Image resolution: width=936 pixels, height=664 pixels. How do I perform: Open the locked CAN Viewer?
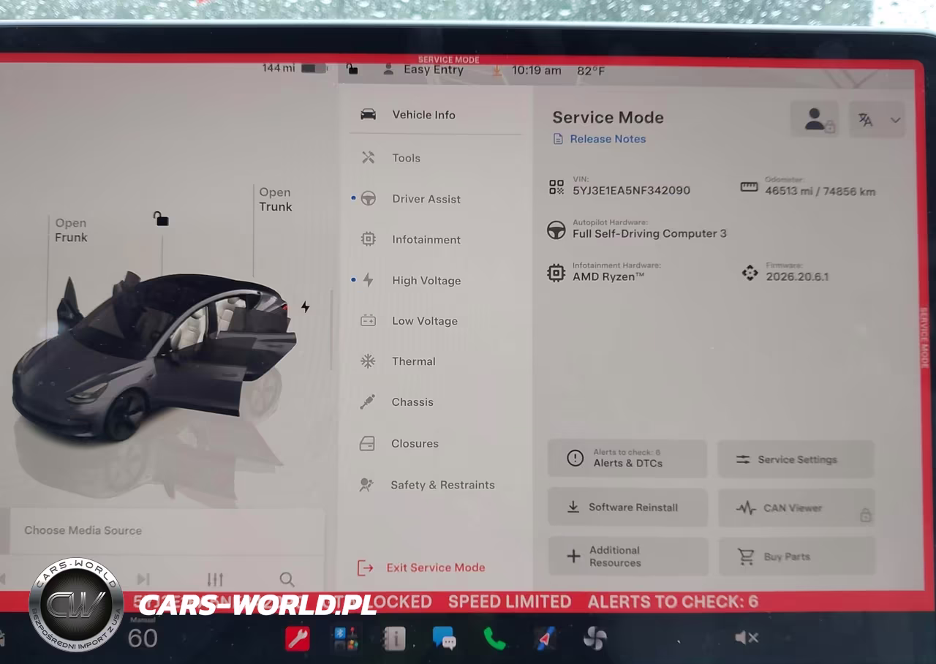pyautogui.click(x=796, y=508)
